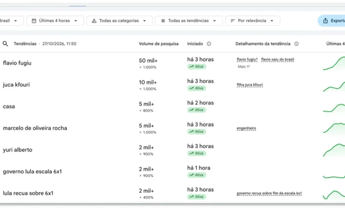The height and width of the screenshot is (208, 345).
Task: Click the hashtag icon in Todas as tendências
Action: pyautogui.click(x=163, y=21)
